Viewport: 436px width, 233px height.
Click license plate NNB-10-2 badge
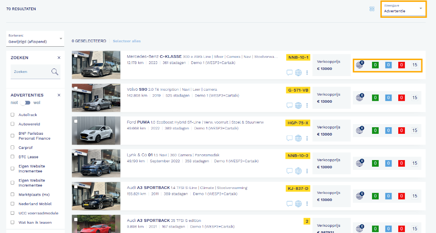tap(298, 156)
